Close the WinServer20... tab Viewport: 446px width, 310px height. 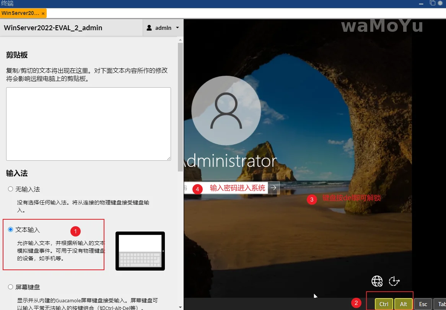point(43,13)
